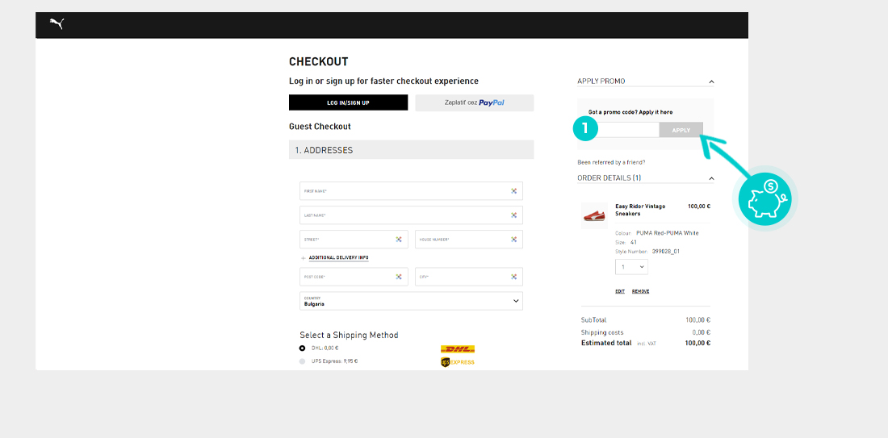Click the Remove link under sneakers
888x438 pixels.
pos(640,291)
